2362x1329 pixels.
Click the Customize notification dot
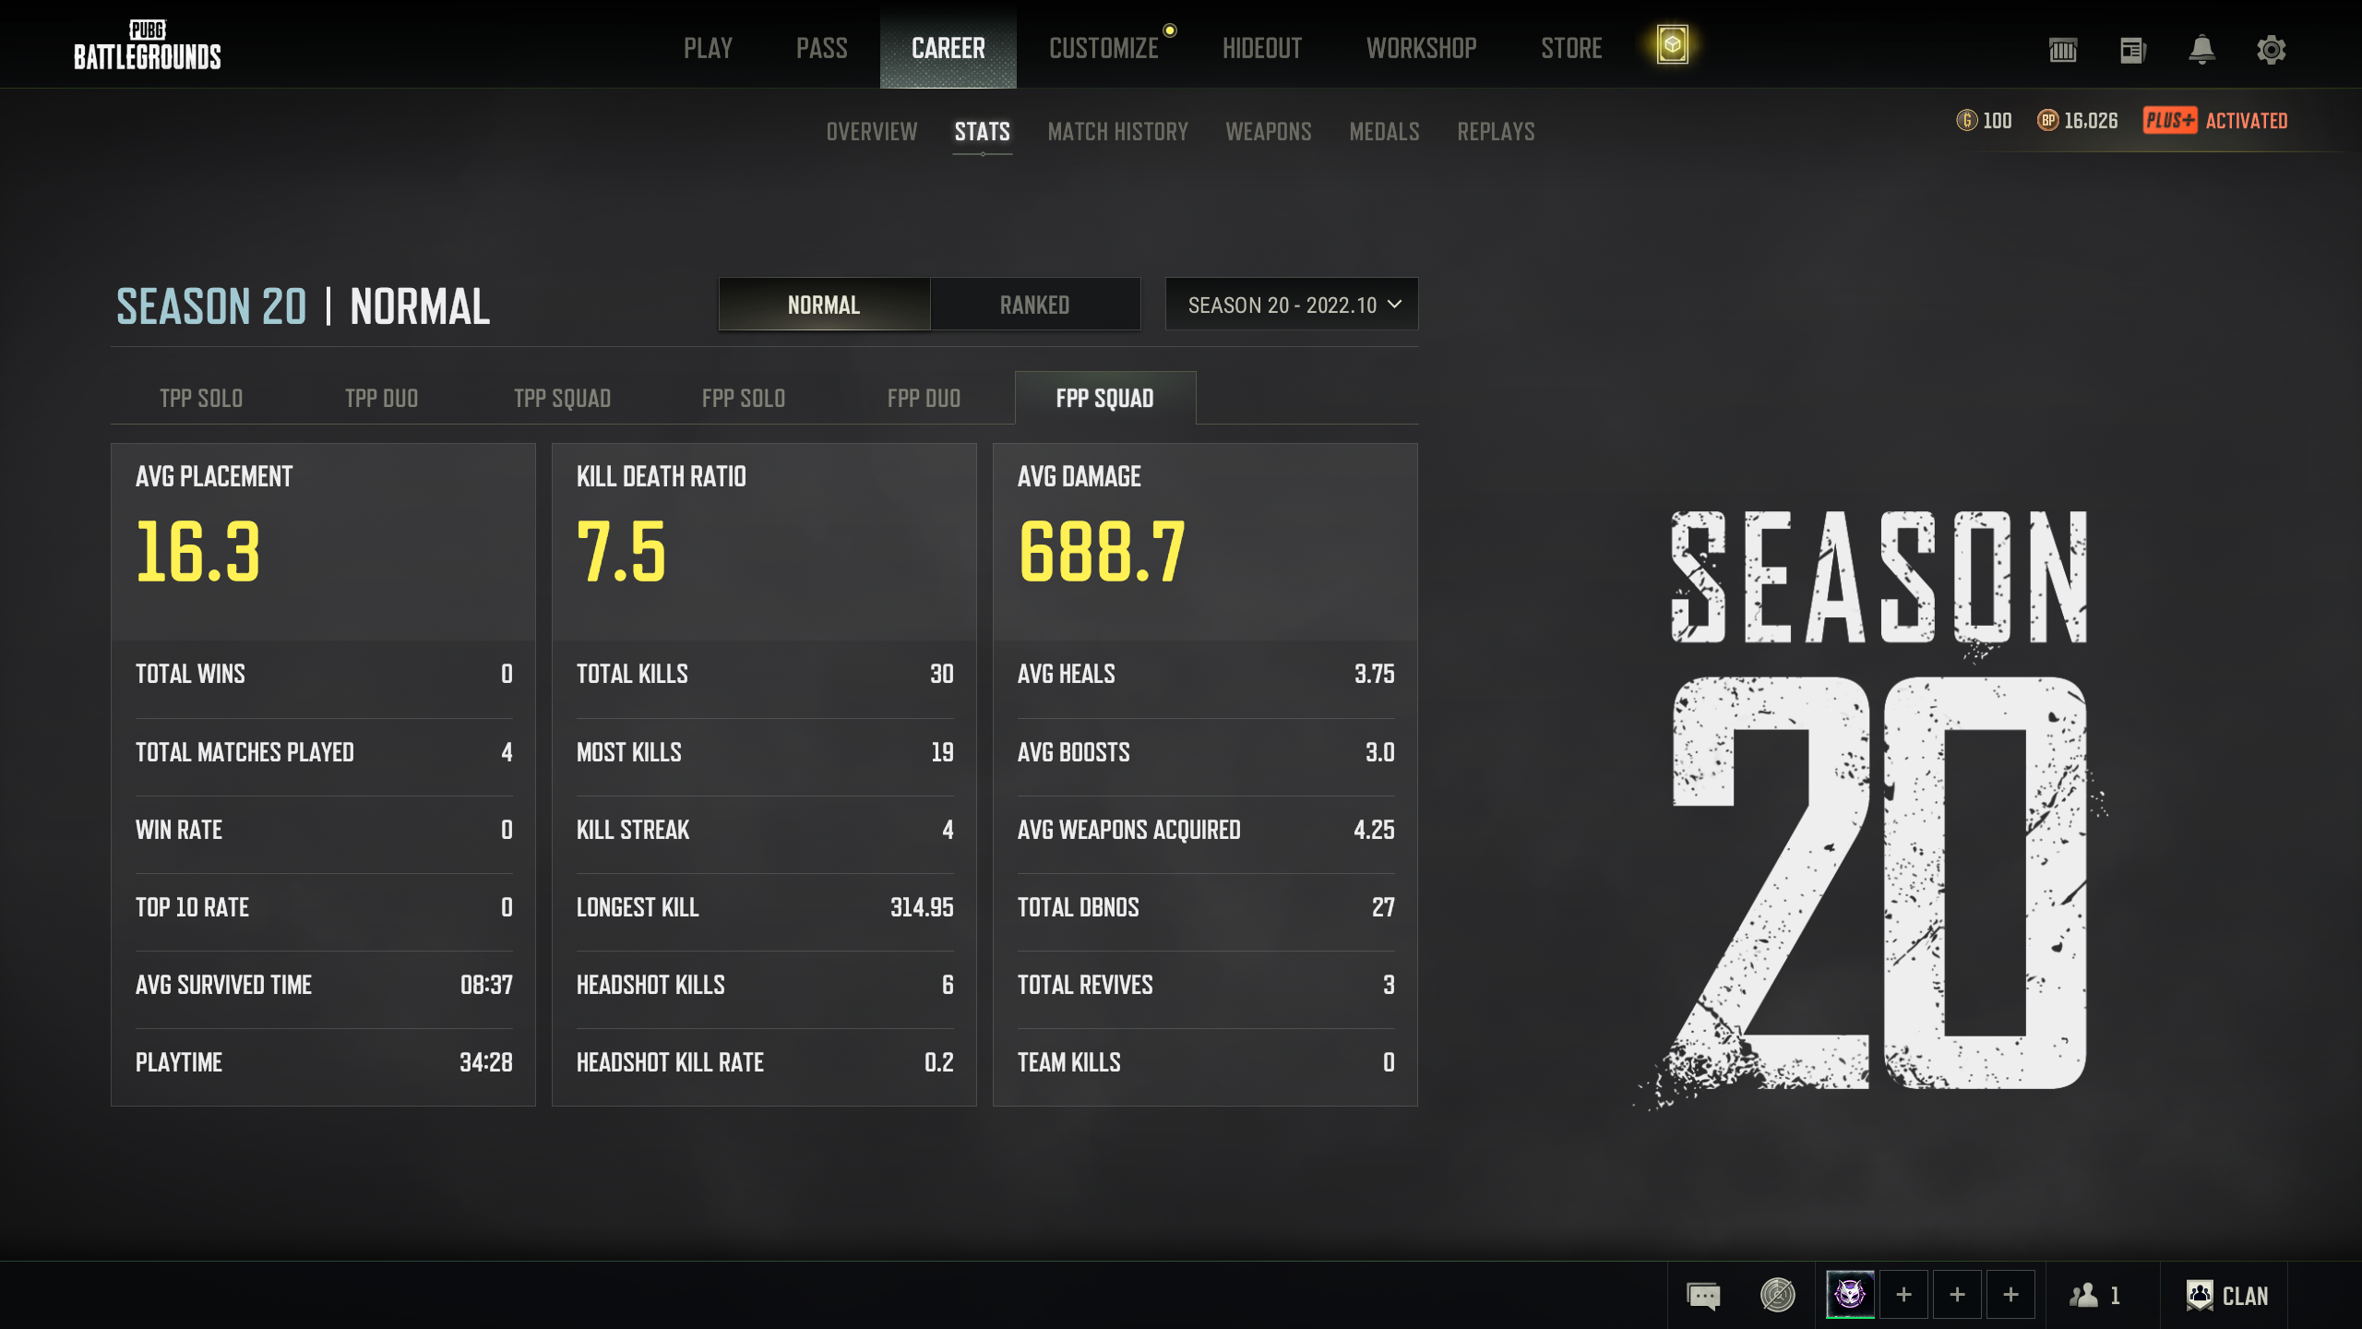point(1170,30)
